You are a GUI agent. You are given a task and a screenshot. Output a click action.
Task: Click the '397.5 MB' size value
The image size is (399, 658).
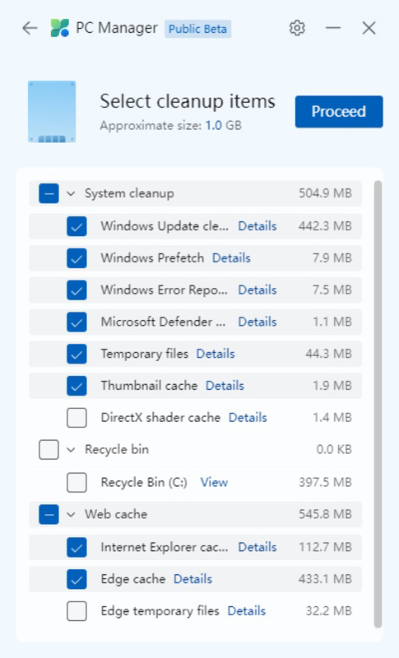point(325,482)
